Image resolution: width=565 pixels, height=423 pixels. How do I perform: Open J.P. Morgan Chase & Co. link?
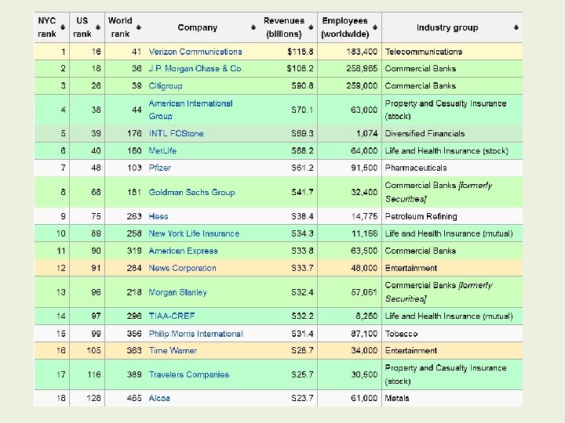coord(195,69)
